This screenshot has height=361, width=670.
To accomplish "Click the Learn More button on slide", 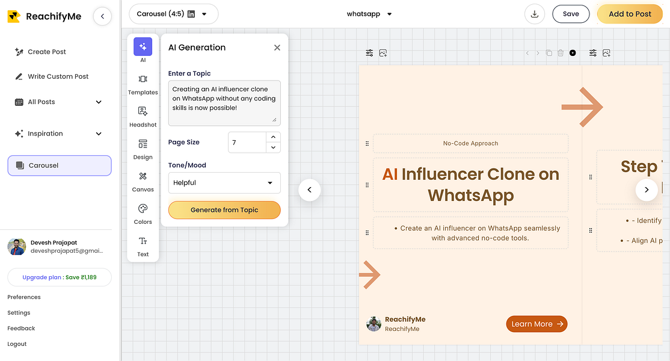I will pos(536,324).
